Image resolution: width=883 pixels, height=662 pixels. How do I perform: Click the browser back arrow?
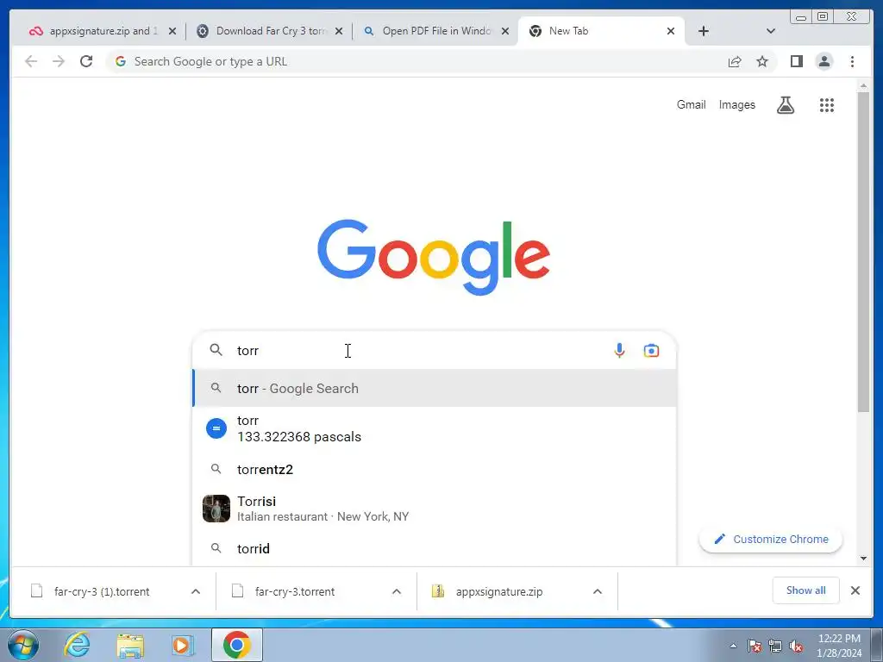(x=31, y=61)
